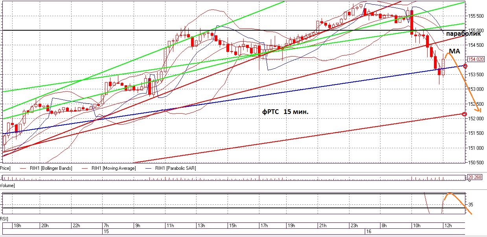
Task: Select the 153 000 price axis label
Action: pyautogui.click(x=475, y=89)
